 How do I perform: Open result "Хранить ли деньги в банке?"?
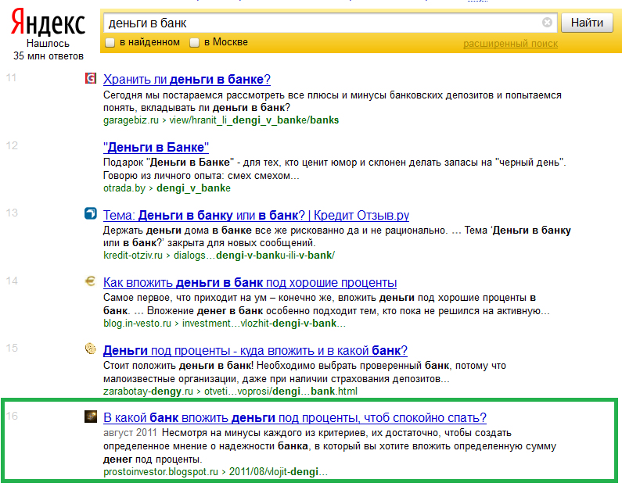[x=187, y=79]
